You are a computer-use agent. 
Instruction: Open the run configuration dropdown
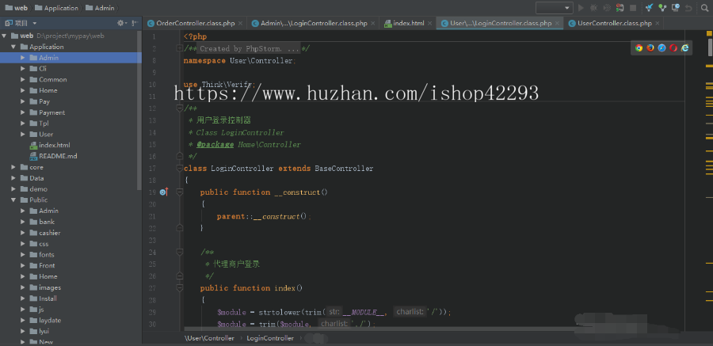(x=555, y=8)
